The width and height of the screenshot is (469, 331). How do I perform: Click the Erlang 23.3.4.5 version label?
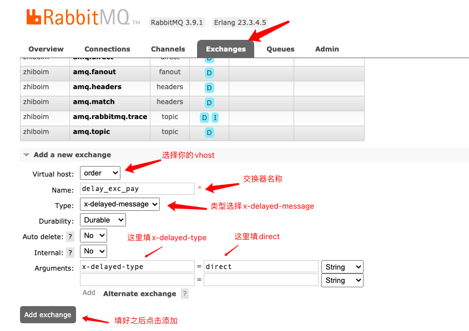pos(240,22)
